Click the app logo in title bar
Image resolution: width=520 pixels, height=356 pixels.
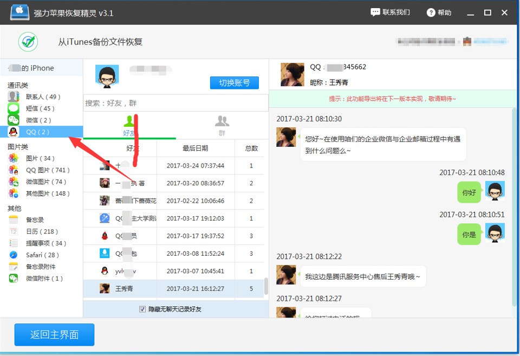point(19,12)
